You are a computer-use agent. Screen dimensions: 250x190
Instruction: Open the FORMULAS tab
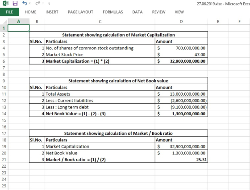point(112,12)
